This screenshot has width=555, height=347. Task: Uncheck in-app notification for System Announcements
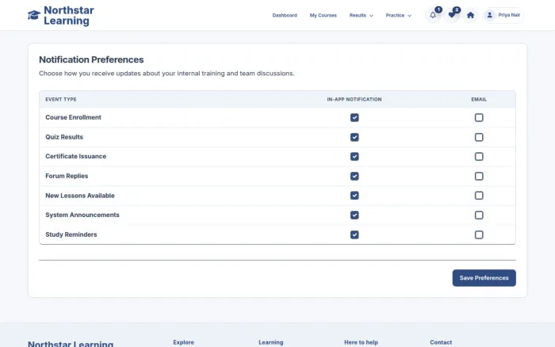click(x=354, y=215)
